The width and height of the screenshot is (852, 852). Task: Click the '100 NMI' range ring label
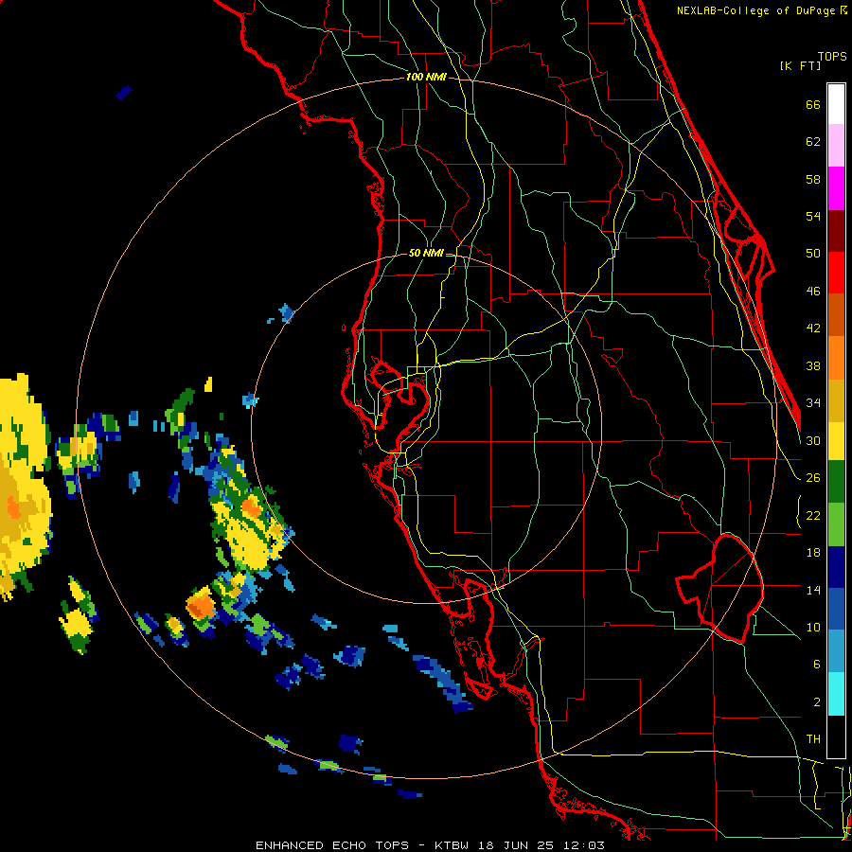coord(426,77)
